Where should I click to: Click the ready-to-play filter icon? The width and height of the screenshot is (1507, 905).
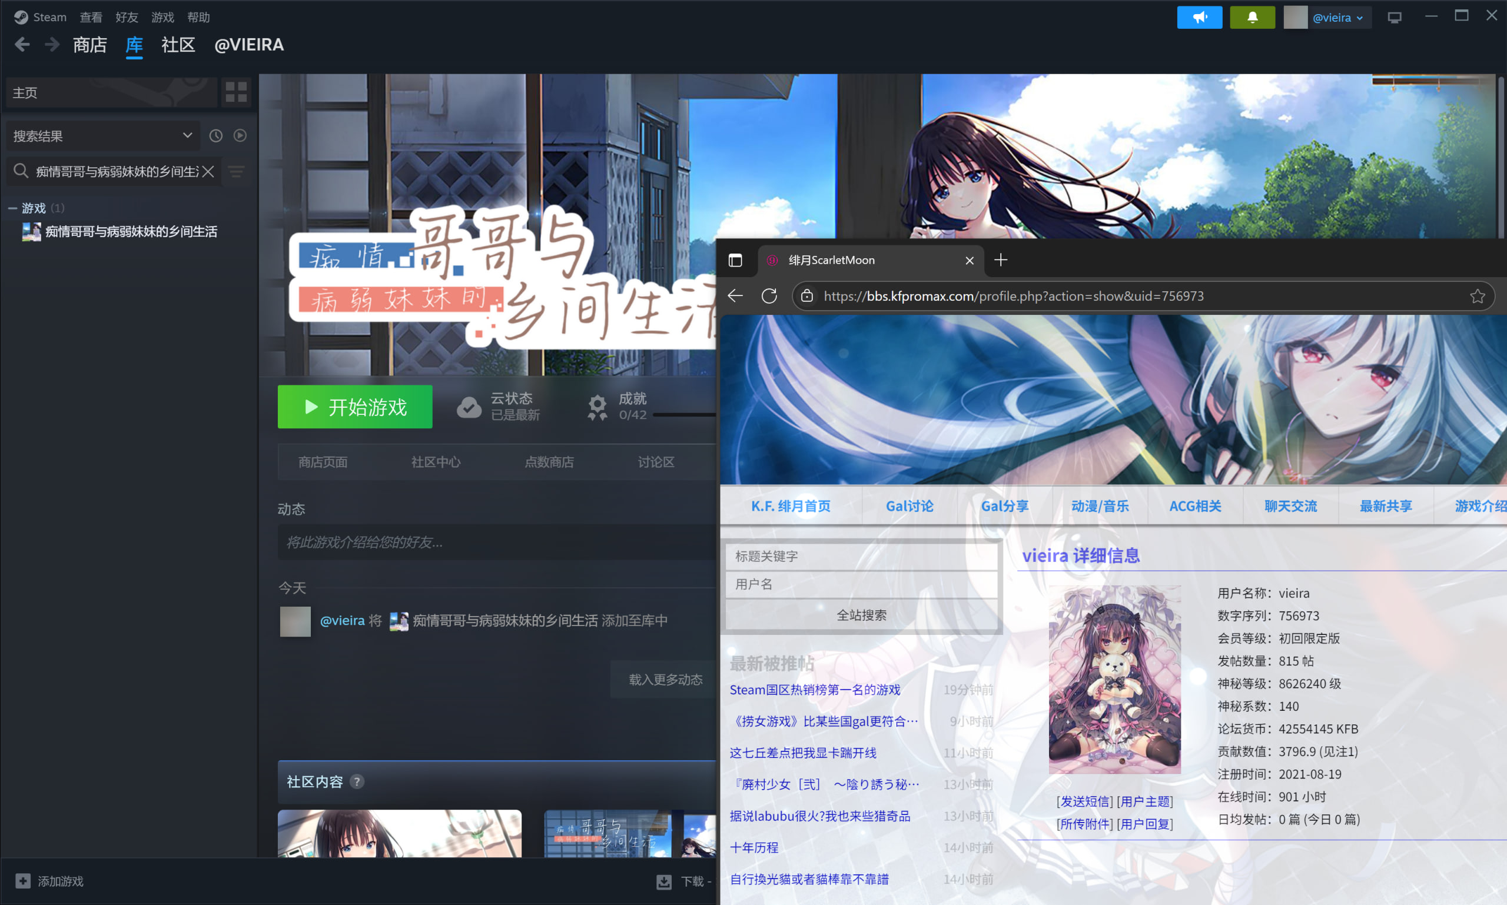240,135
